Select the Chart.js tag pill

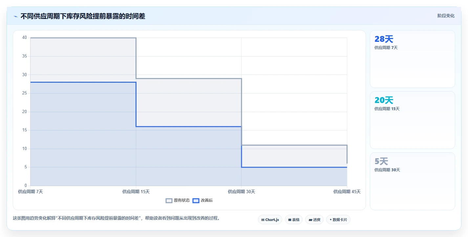point(270,220)
